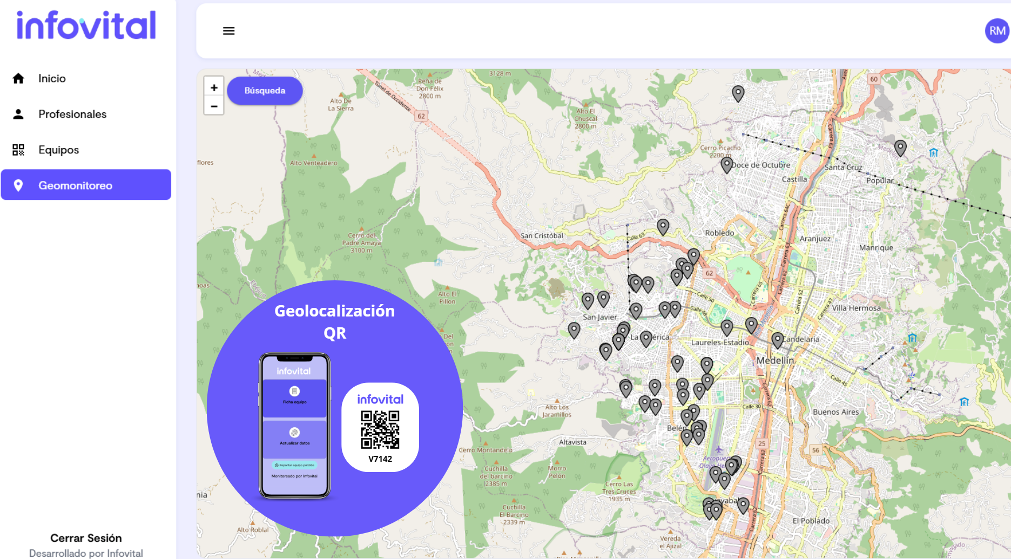Click the zoom out minus control
This screenshot has width=1011, height=559.
pos(214,106)
